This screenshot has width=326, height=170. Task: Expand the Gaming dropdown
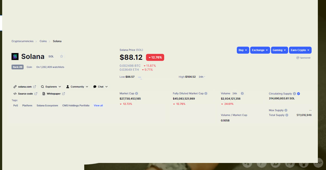[280, 50]
